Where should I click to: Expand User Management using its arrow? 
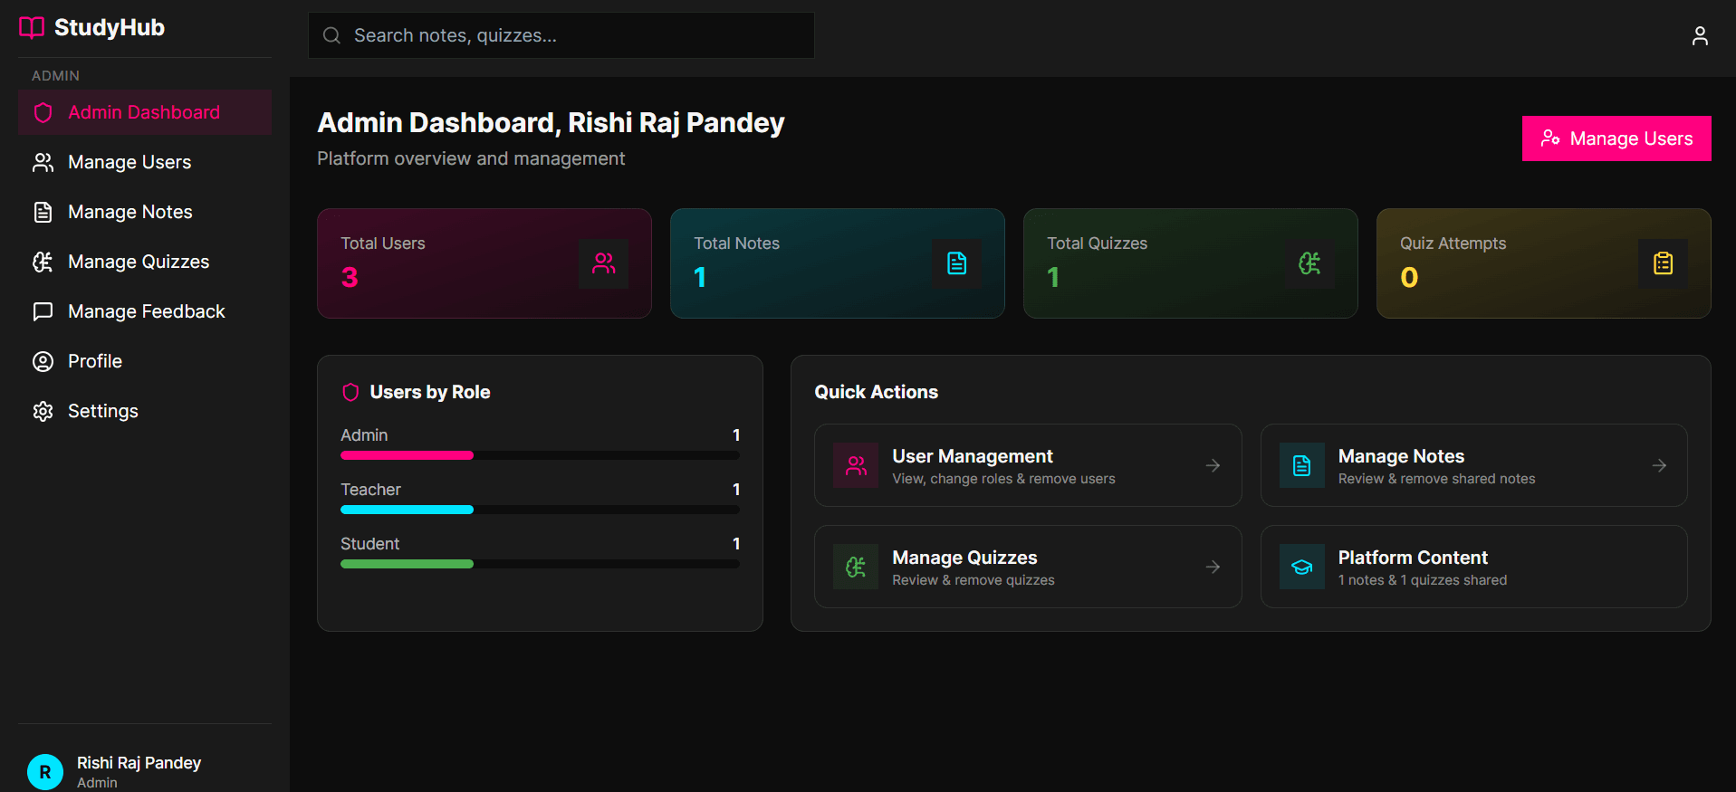[x=1213, y=465]
